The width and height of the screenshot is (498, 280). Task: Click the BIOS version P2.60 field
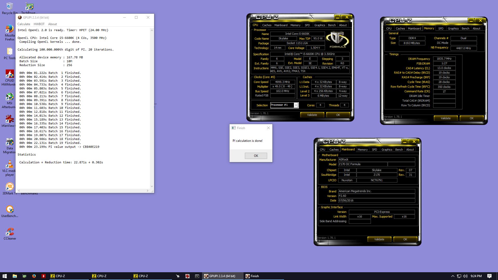click(x=376, y=196)
